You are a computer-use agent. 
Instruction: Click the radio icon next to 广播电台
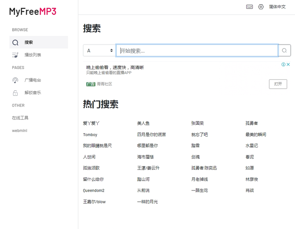point(16,80)
